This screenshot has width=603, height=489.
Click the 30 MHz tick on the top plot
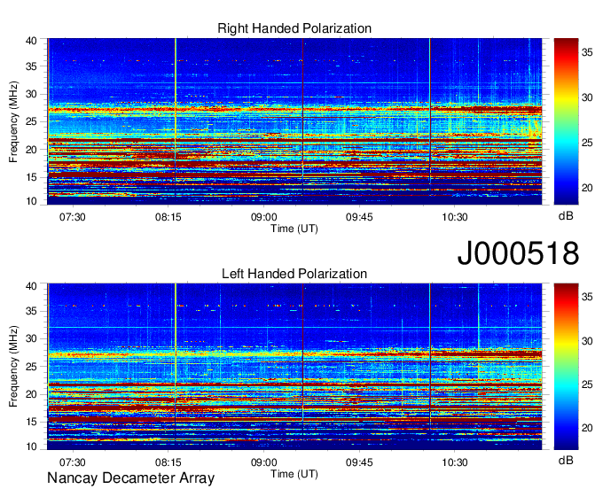[31, 94]
